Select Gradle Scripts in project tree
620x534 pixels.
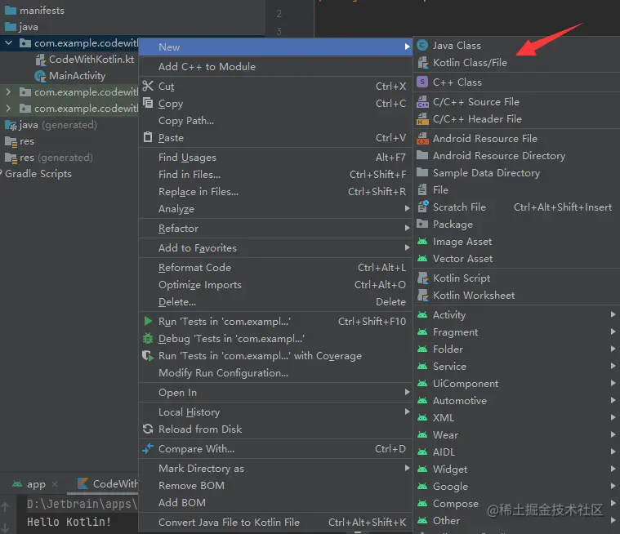click(38, 174)
